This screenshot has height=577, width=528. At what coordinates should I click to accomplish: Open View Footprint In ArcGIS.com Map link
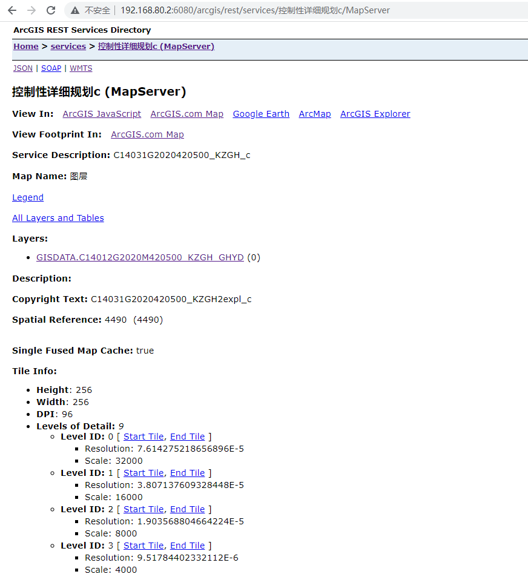click(x=148, y=134)
